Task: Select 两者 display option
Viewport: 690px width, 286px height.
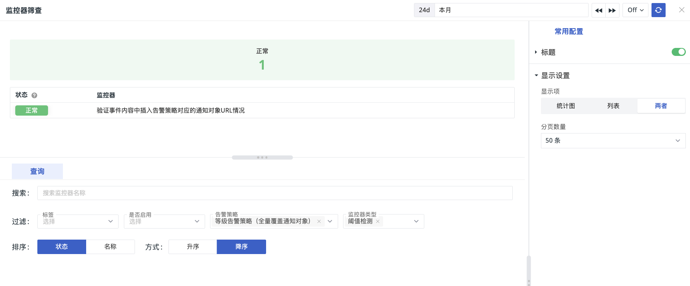Action: (x=661, y=106)
